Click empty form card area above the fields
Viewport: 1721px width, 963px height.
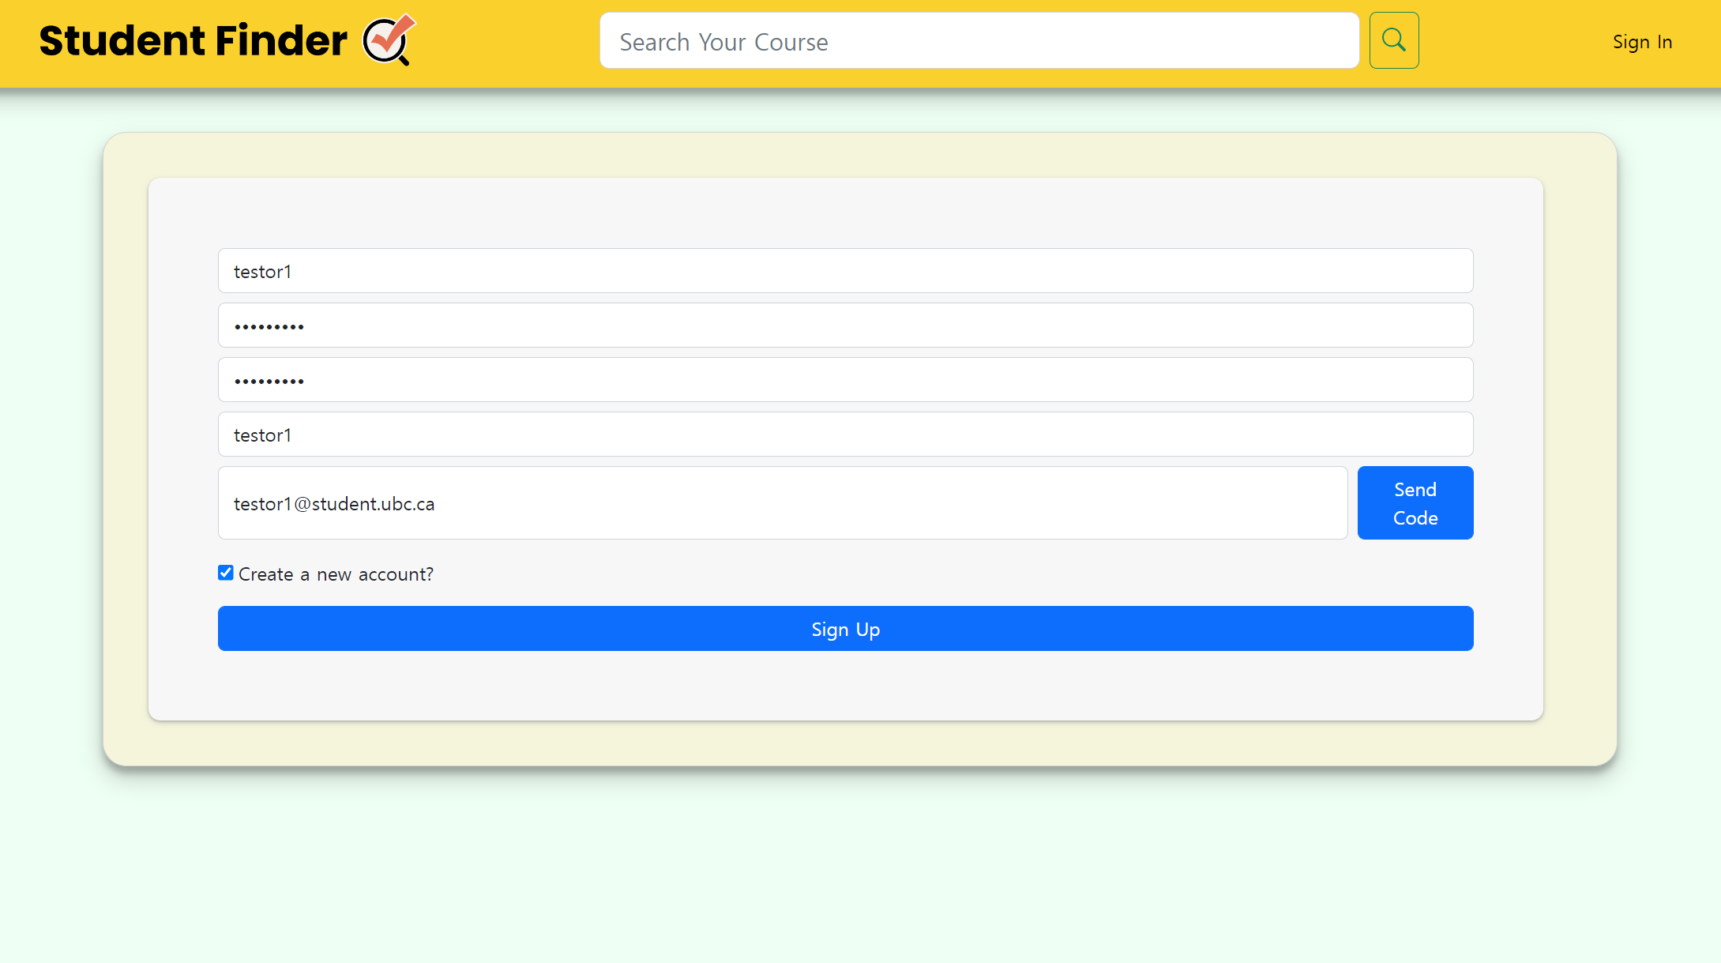(x=845, y=212)
